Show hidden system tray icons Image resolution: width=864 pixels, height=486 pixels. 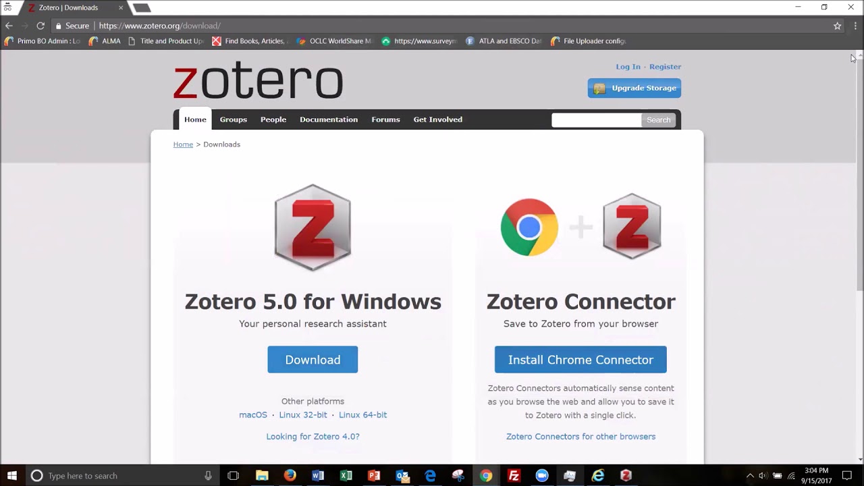click(750, 476)
